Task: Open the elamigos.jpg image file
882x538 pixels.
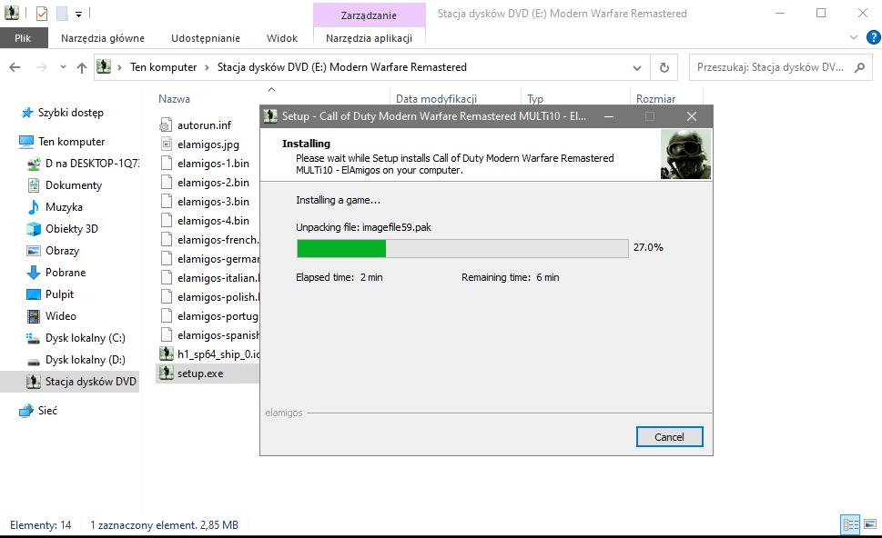Action: pos(208,144)
